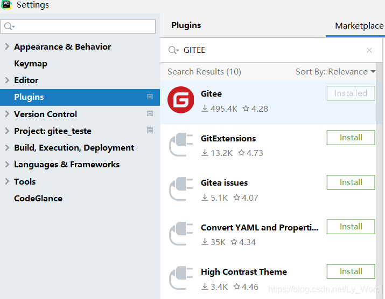Click the Gitea issues plugin icon
This screenshot has width=385, height=299.
click(x=180, y=190)
